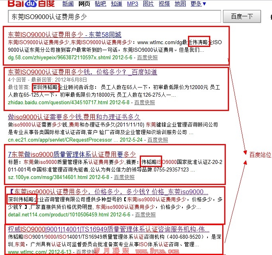
Task: Open the 百度知道 result about 多少钱
Action: point(82,72)
